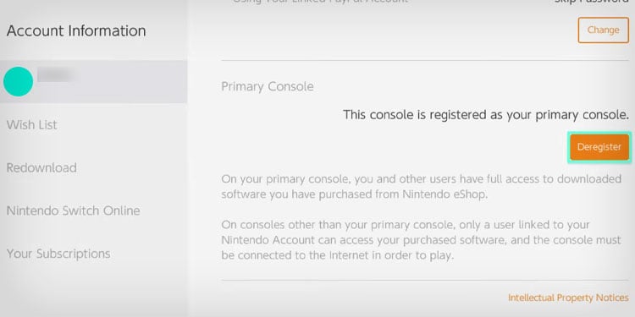Go to the Redownload menu entry
Screen dimensions: 635x317
point(41,168)
